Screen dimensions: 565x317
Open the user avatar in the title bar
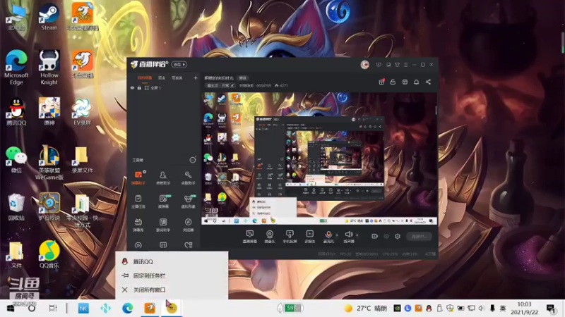coord(364,65)
